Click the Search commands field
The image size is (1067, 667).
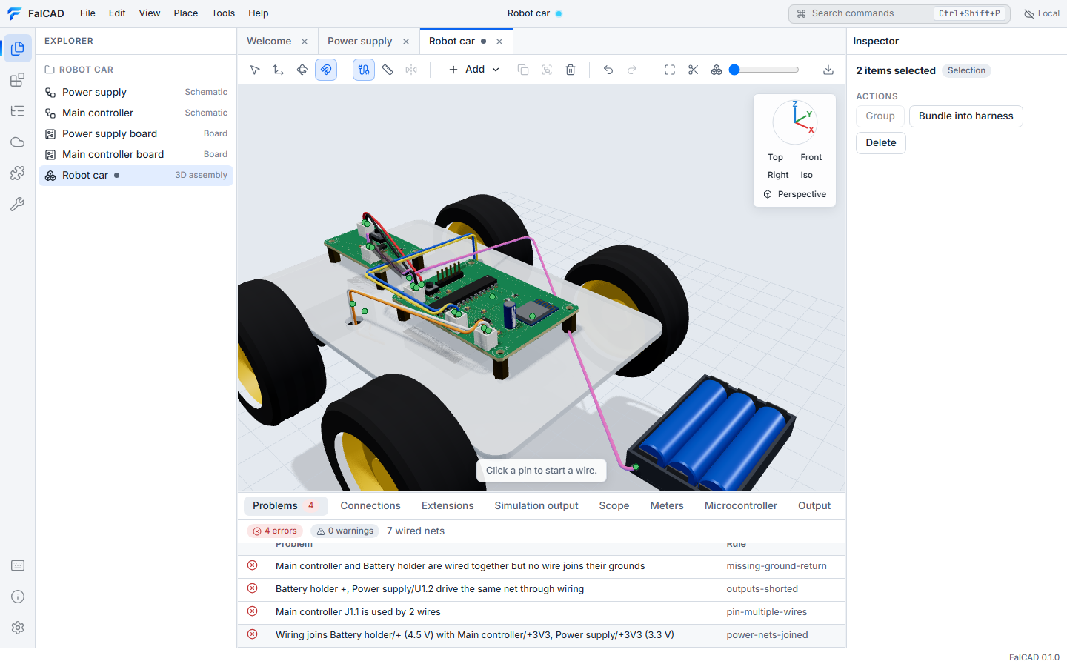coord(900,13)
